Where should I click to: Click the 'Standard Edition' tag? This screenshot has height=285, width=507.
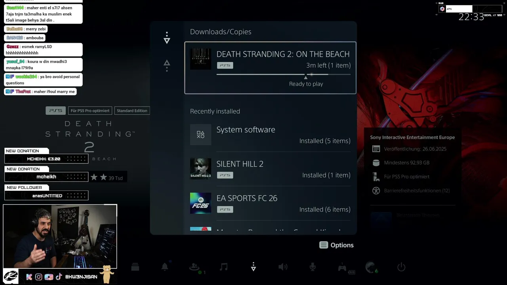132,111
